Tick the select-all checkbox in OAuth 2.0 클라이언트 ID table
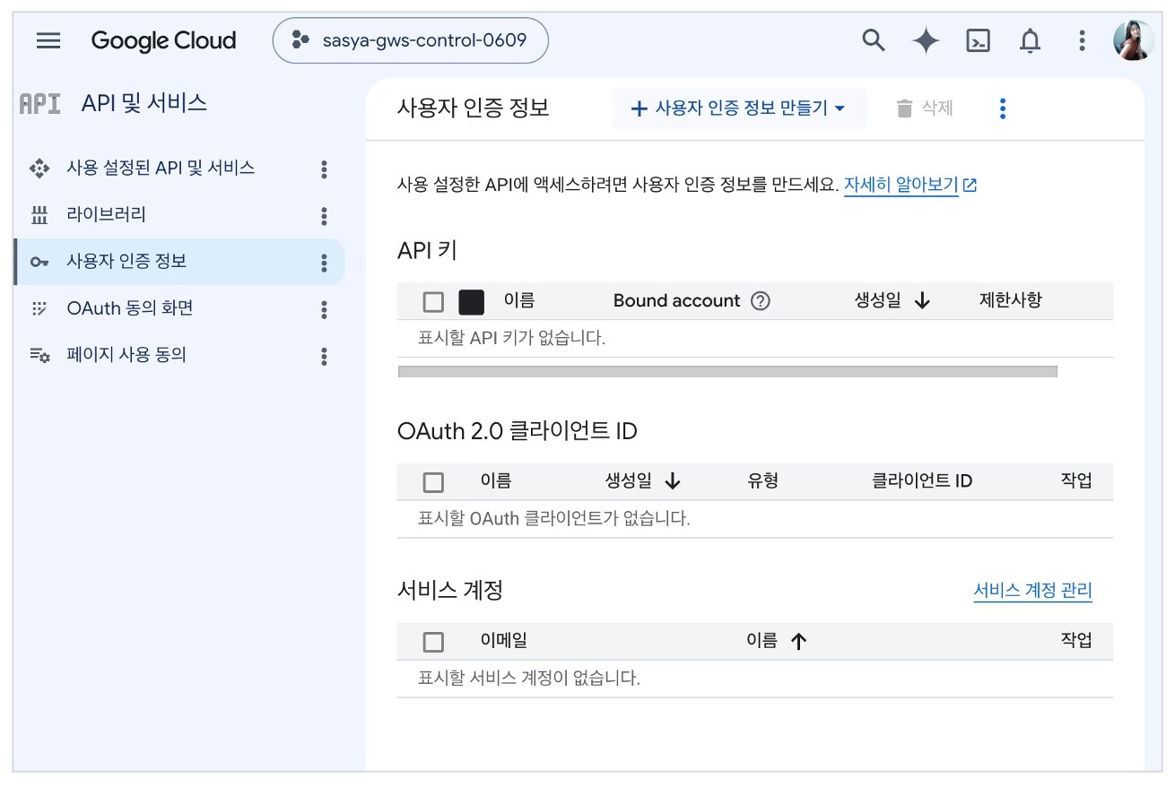 click(433, 482)
